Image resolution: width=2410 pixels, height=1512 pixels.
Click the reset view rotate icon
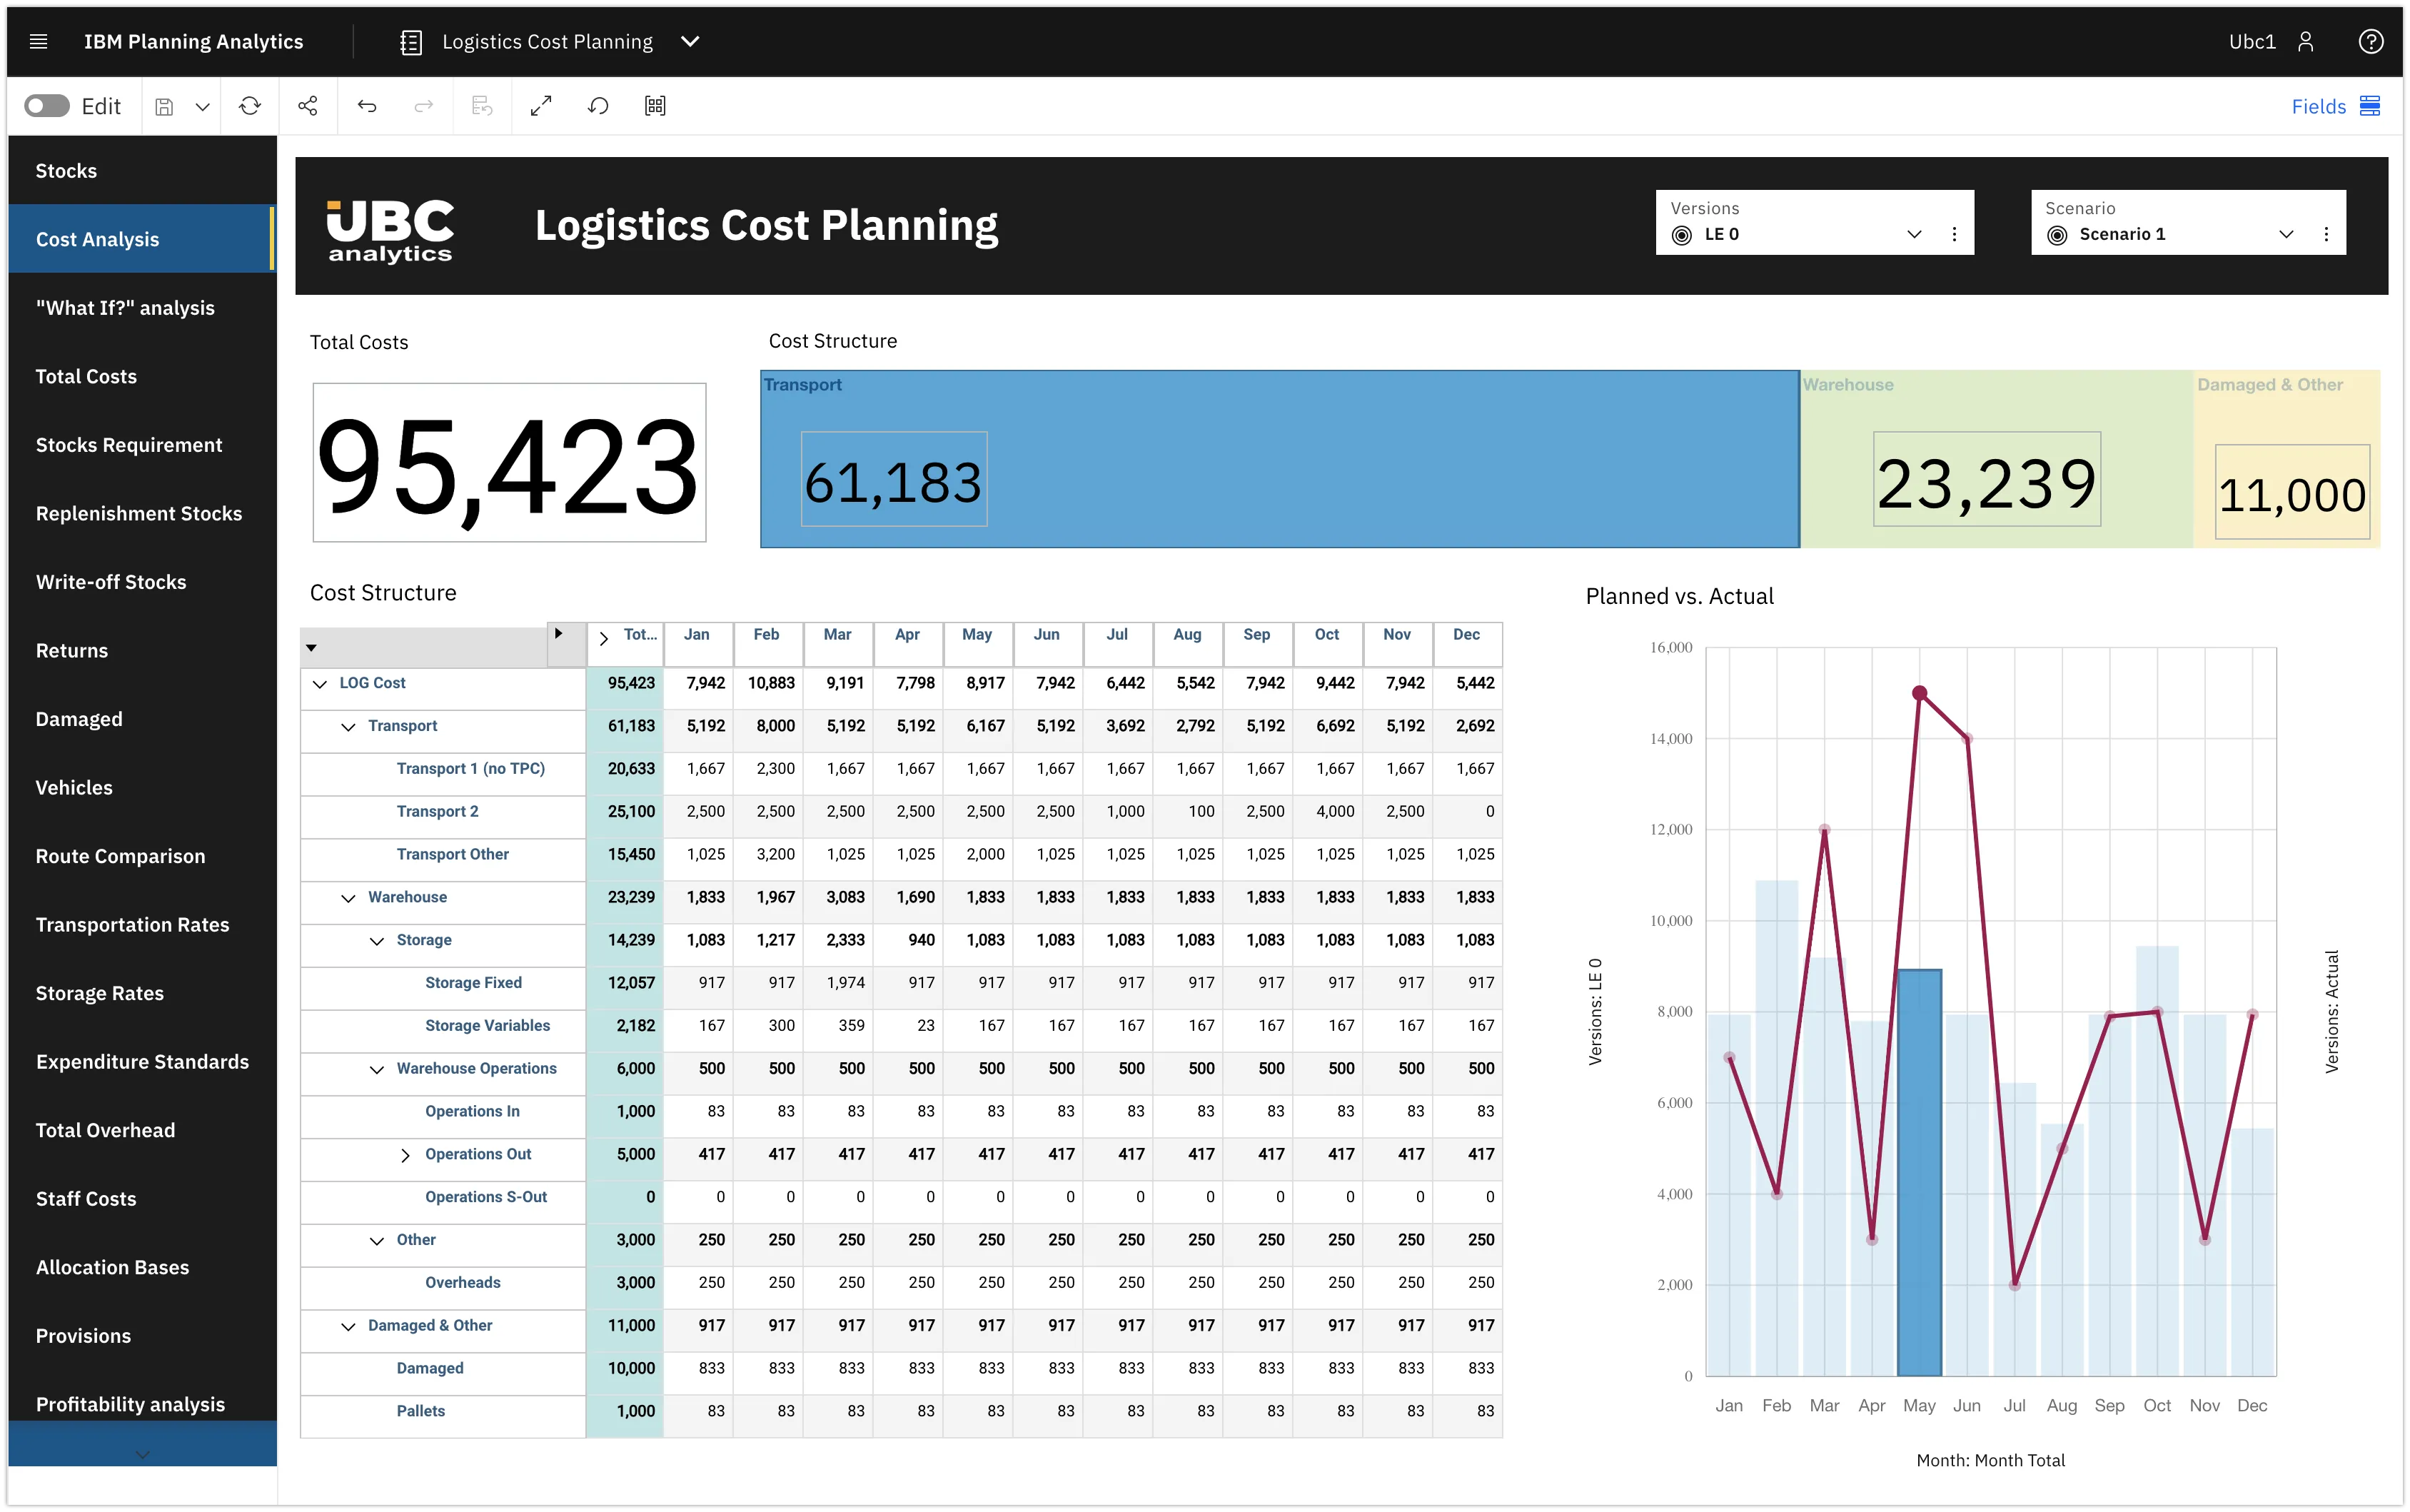point(598,106)
